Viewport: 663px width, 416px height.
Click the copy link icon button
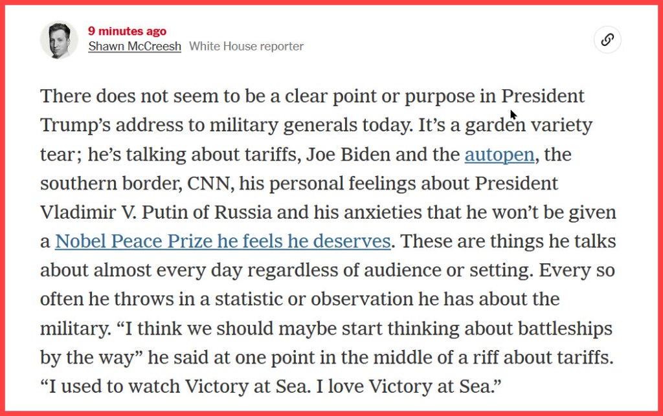pyautogui.click(x=607, y=40)
